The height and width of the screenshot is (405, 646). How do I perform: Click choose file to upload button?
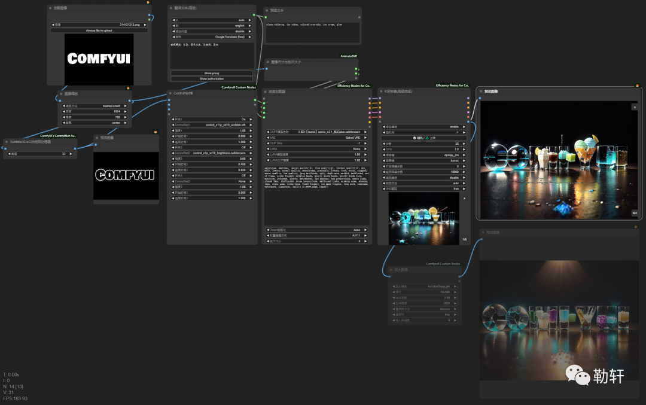pyautogui.click(x=99, y=31)
